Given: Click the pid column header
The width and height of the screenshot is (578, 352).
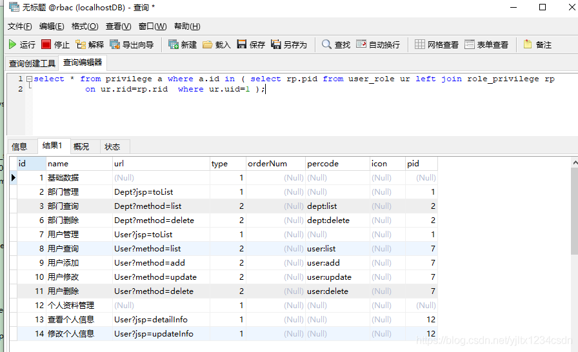Looking at the screenshot, I should [421, 164].
